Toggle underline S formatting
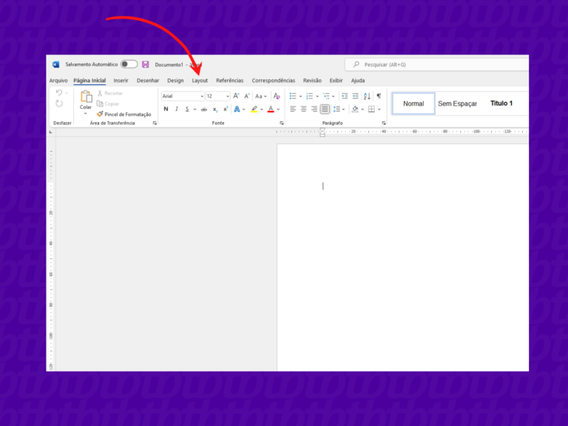The image size is (568, 426). click(187, 109)
